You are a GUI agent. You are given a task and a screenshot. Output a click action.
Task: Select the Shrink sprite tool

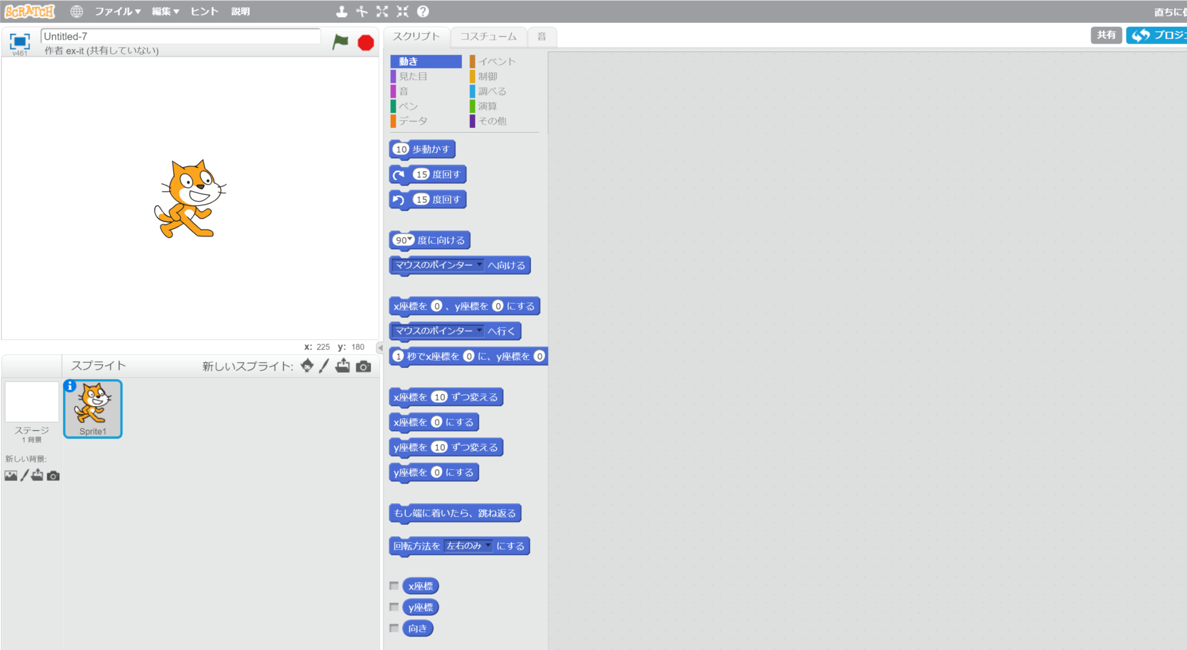tap(402, 11)
